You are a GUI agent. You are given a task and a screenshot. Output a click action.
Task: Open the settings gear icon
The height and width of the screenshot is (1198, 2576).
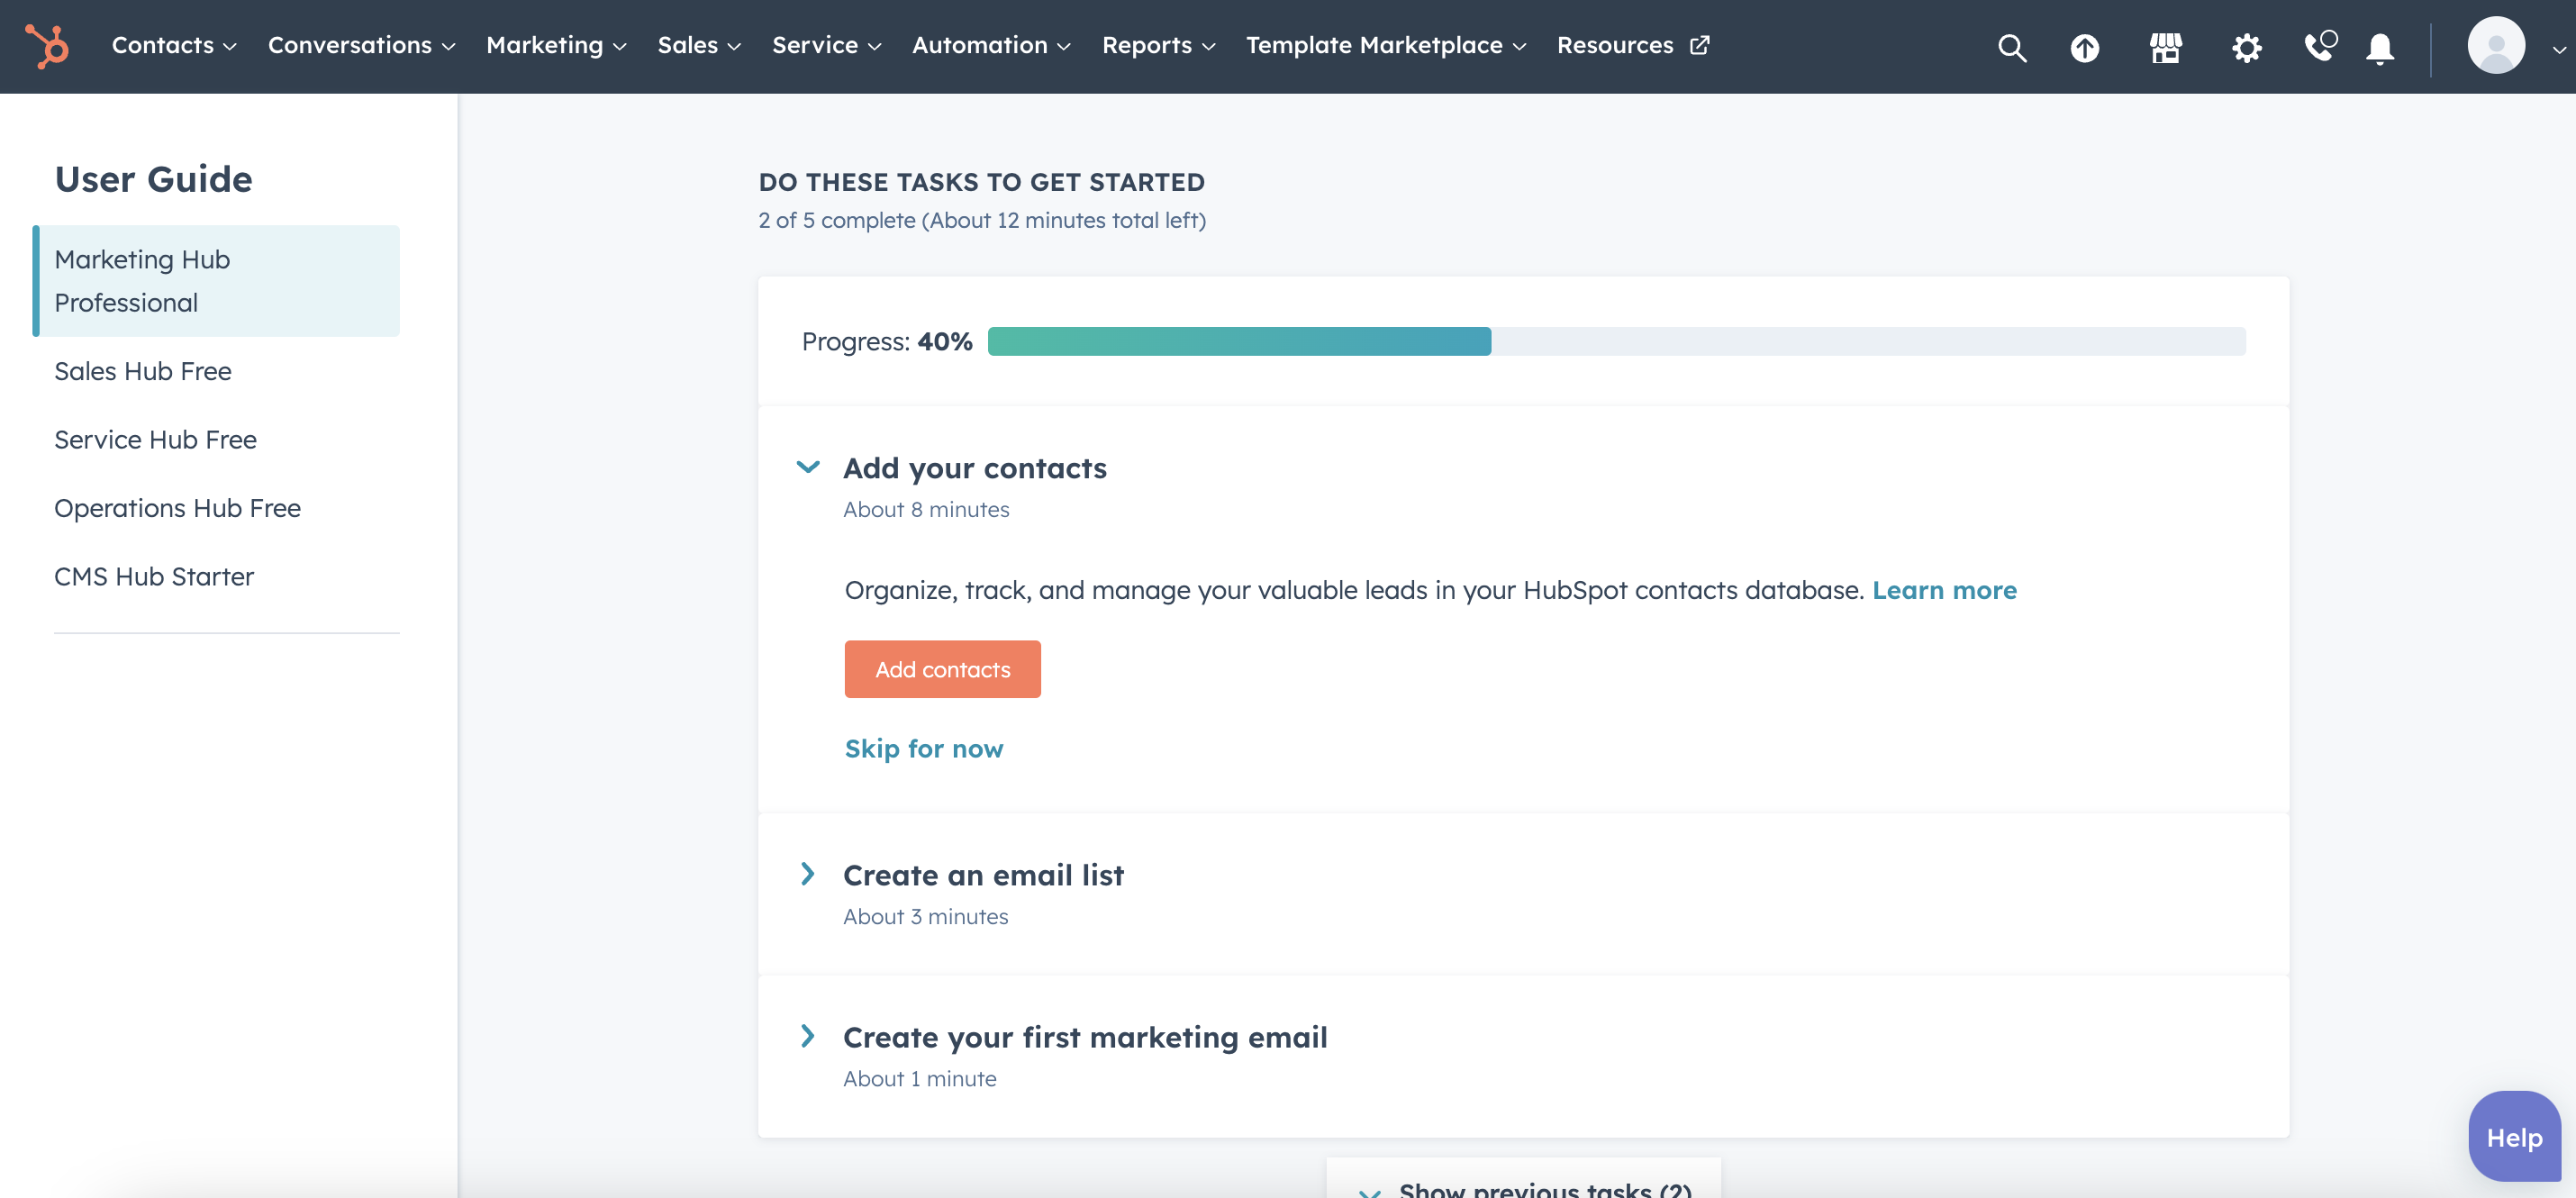click(x=2246, y=47)
